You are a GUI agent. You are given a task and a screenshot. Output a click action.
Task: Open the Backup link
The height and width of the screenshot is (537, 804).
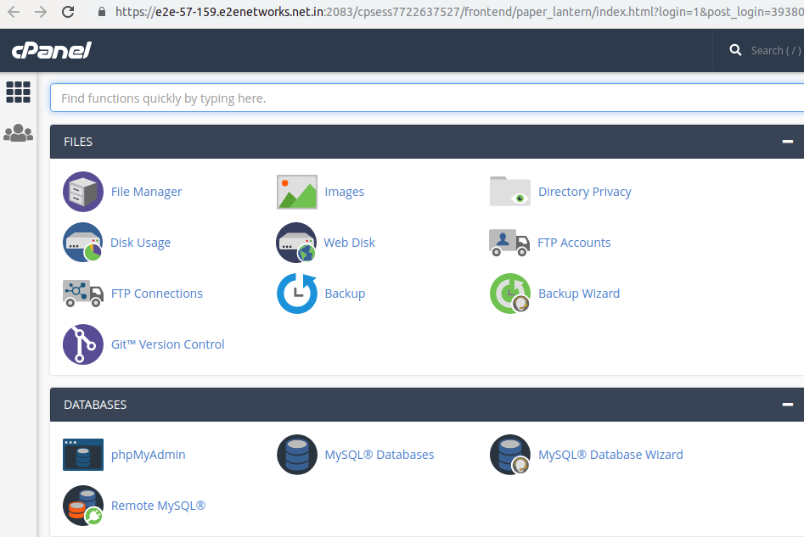tap(345, 294)
